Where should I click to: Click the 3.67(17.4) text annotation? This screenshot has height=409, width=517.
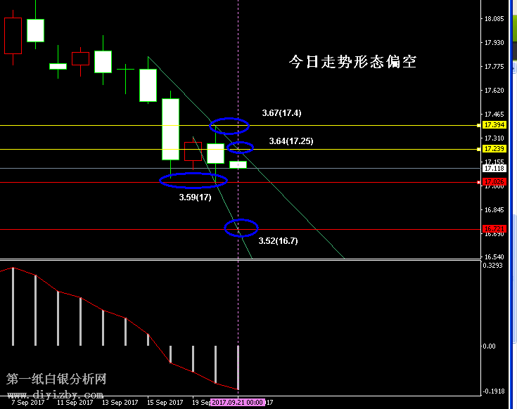281,113
